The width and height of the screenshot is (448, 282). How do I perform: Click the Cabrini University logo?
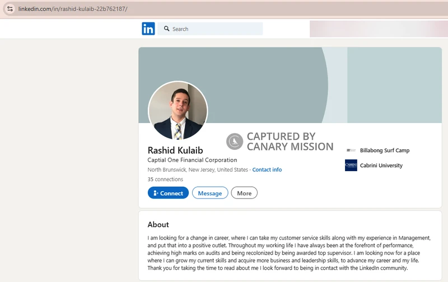pos(351,165)
